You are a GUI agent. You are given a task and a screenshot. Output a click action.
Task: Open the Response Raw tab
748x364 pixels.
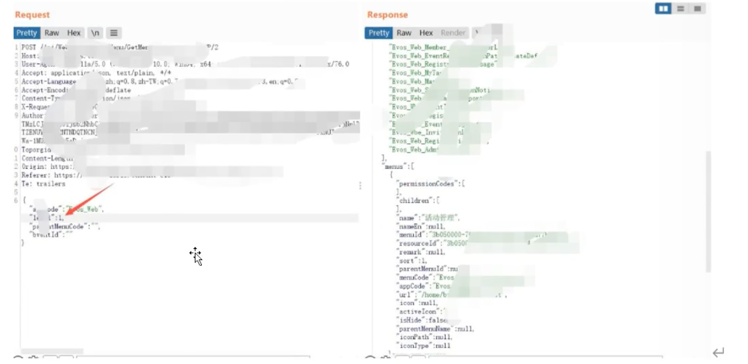pyautogui.click(x=404, y=33)
